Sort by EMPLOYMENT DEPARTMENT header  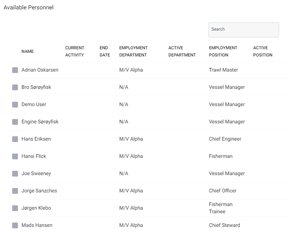133,51
